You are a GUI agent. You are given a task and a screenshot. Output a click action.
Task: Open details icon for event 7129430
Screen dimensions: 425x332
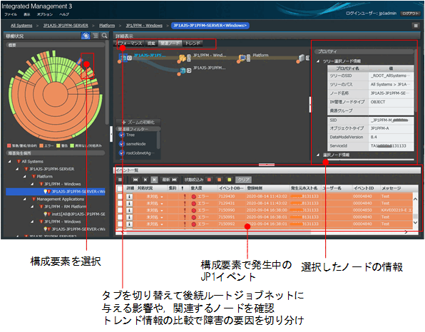[129, 197]
